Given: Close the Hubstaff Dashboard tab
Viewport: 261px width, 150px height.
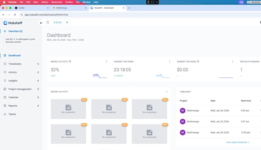Looking at the screenshot, I should pos(124,8).
